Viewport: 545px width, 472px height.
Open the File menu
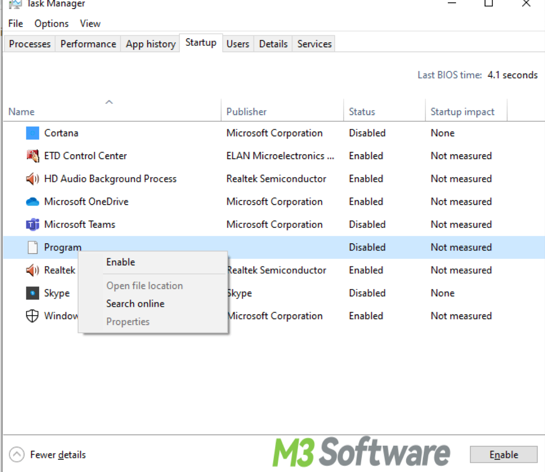click(x=15, y=24)
